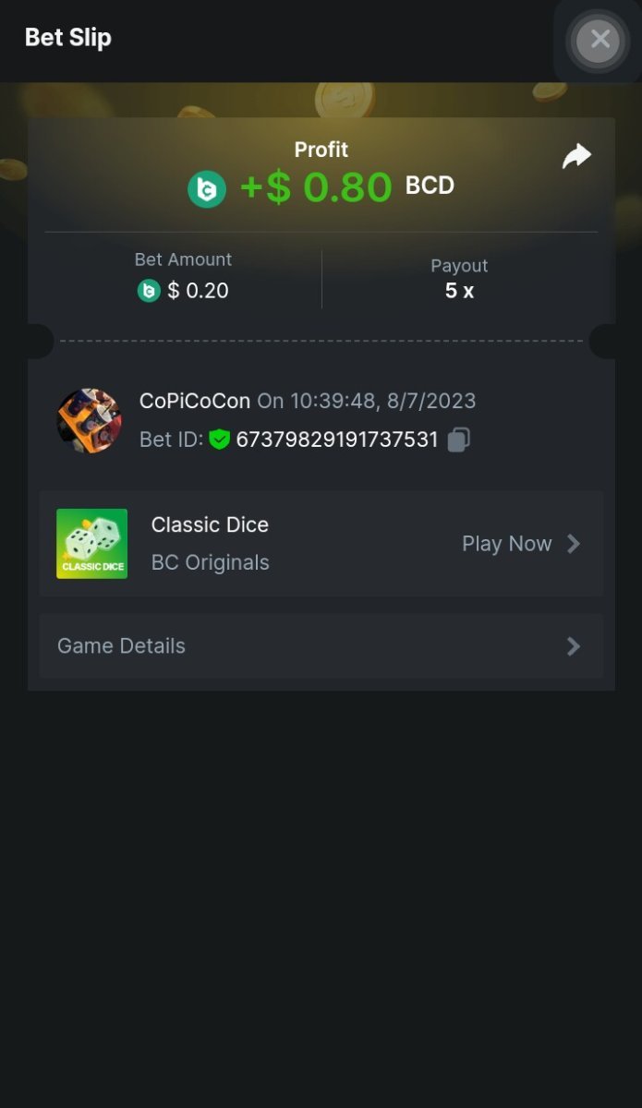Click the Game Details chevron arrow
Viewport: 642px width, 1108px height.
(574, 646)
